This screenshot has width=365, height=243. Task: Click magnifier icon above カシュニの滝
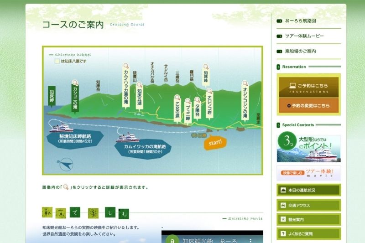point(75,83)
